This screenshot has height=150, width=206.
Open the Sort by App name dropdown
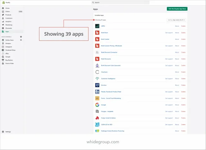click(x=176, y=20)
